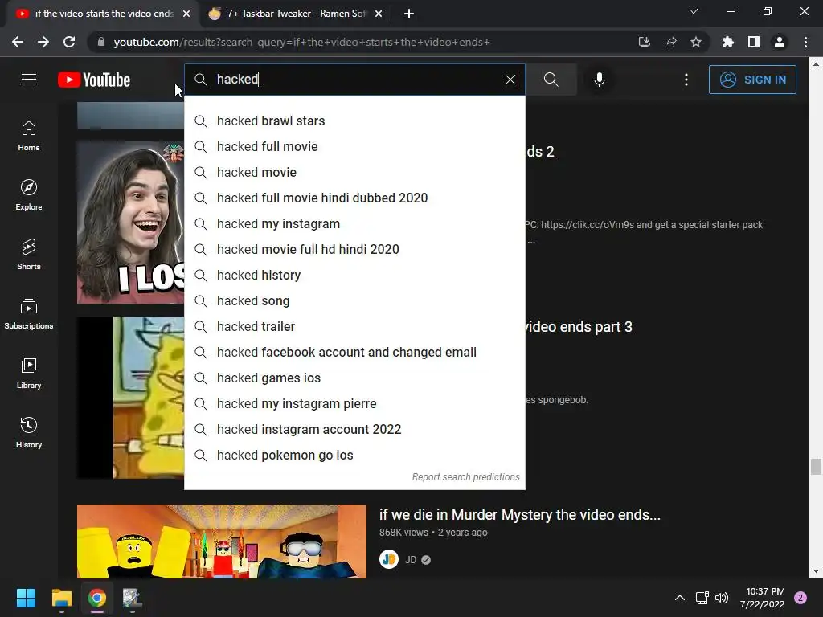823x617 pixels.
Task: Open the tab search dropdown arrow
Action: 694,11
